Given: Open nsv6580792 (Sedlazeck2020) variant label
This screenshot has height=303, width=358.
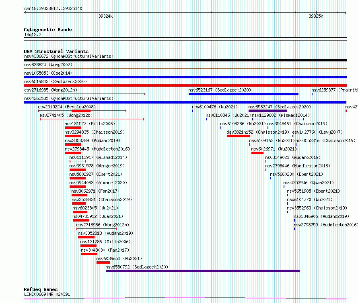Looking at the screenshot, I should pos(137,267).
